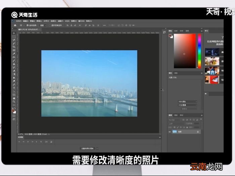Image resolution: width=235 pixels, height=176 pixels.
Task: Select the Type tool
Action: (14, 88)
